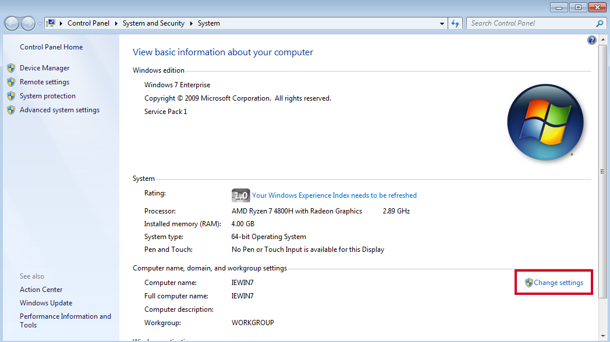Click the Change settings link

(x=558, y=282)
